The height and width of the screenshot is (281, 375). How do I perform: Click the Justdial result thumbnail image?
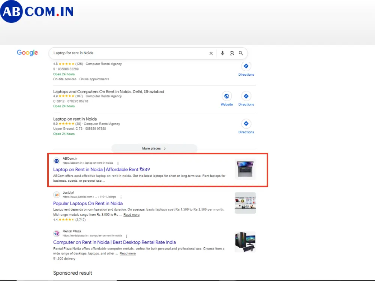click(245, 203)
